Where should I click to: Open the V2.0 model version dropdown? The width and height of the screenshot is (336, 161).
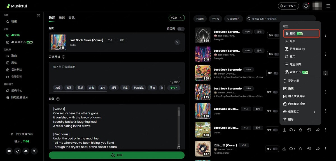tap(176, 18)
